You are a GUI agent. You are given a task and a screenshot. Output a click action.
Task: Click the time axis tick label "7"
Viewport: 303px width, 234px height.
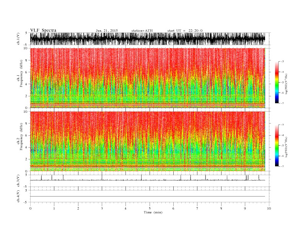(x=197, y=208)
